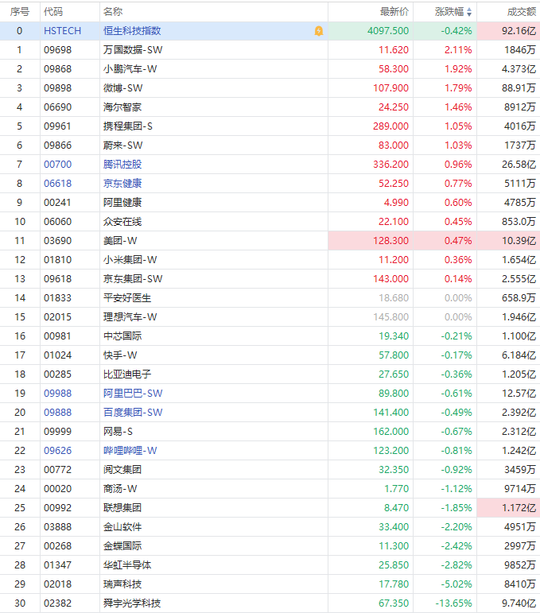Select the 舜宇光学科技 row name
This screenshot has height=613, width=540.
(132, 603)
